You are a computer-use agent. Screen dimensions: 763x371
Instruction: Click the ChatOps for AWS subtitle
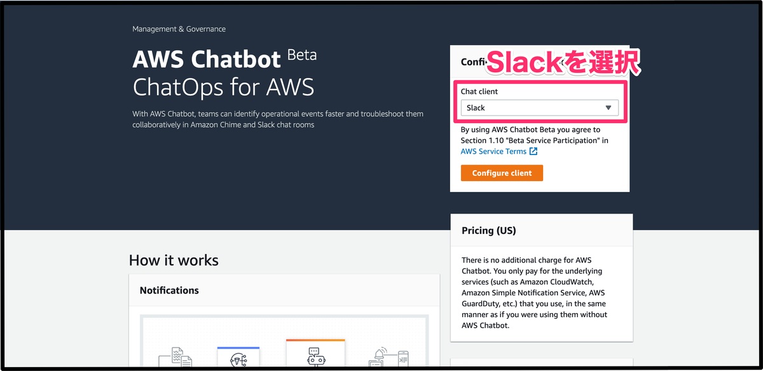(223, 87)
